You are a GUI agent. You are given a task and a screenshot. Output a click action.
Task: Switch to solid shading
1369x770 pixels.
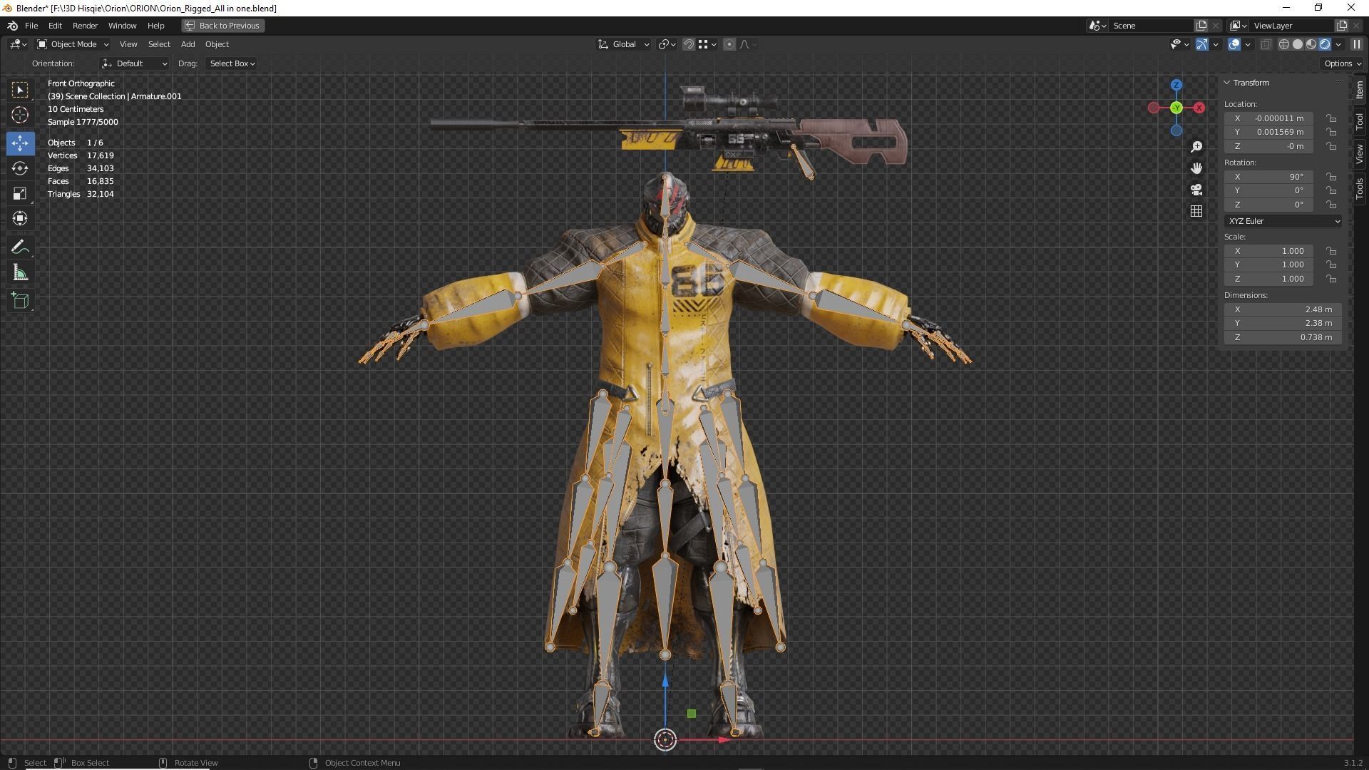[1298, 44]
